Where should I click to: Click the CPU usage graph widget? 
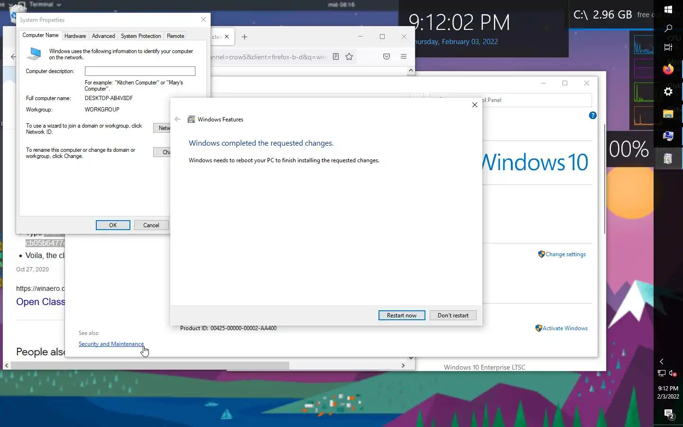click(x=643, y=44)
